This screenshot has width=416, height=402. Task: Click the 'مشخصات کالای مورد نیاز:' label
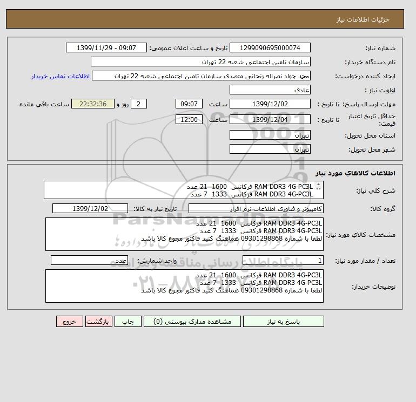point(360,235)
